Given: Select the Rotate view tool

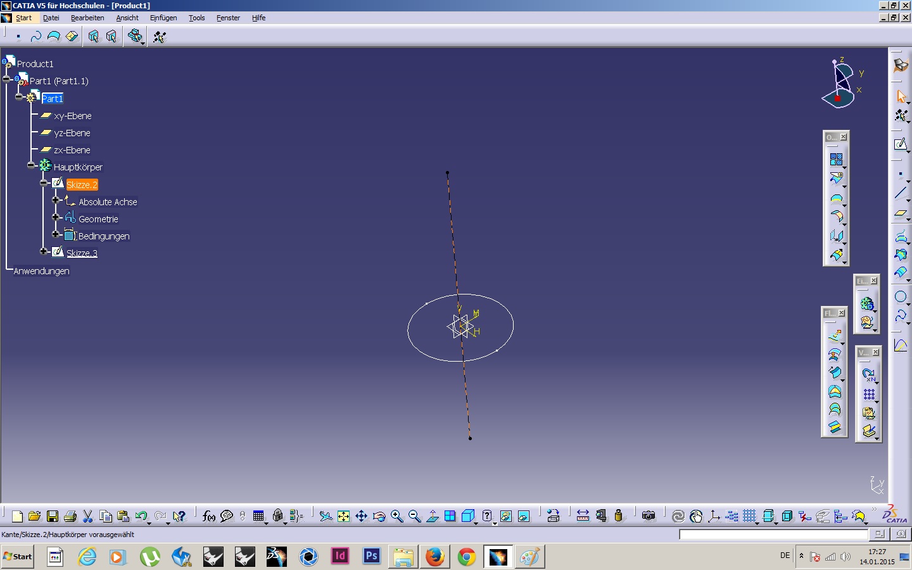Looking at the screenshot, I should 379,516.
